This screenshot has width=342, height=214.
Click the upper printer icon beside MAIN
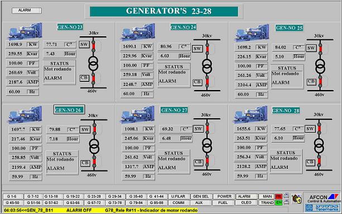pos(286,195)
